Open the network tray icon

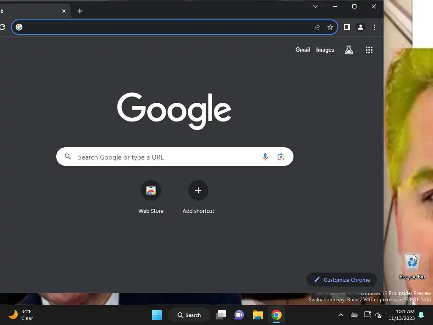[x=367, y=315]
